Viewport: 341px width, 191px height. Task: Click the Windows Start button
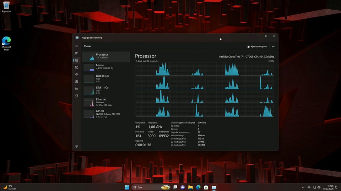coord(127,187)
